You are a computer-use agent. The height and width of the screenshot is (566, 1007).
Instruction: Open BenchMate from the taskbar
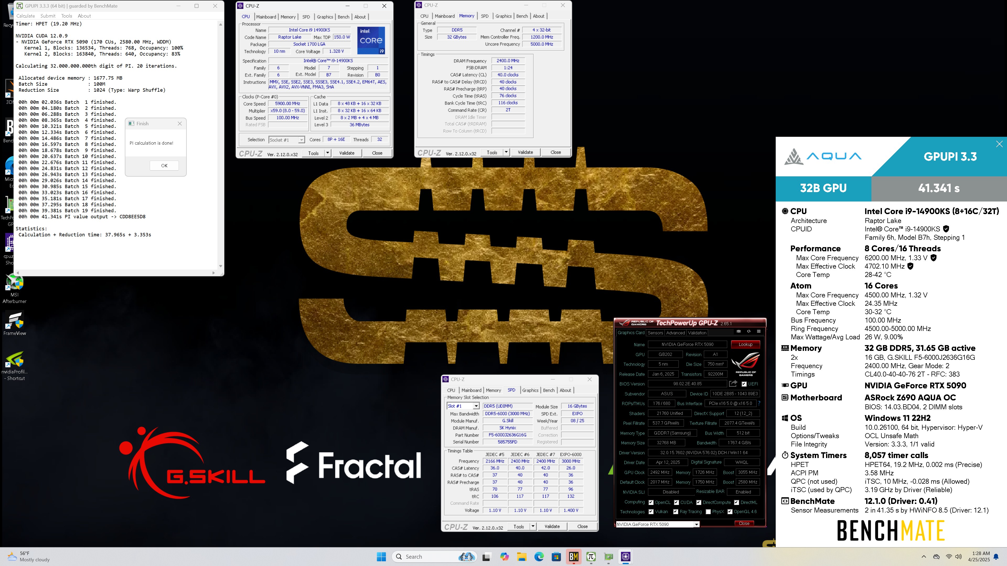(574, 557)
